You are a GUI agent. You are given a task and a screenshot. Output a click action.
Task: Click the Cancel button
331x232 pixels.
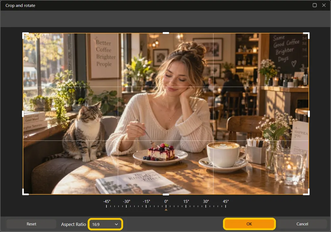302,224
